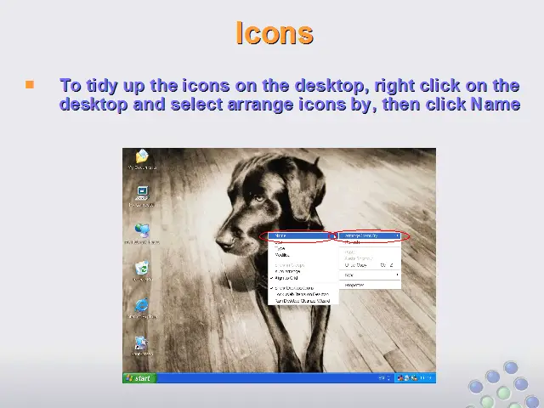
Task: Choose Lock Web Items on Desktop
Action: [299, 295]
